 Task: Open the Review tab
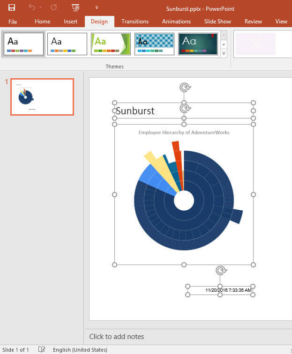pos(253,22)
